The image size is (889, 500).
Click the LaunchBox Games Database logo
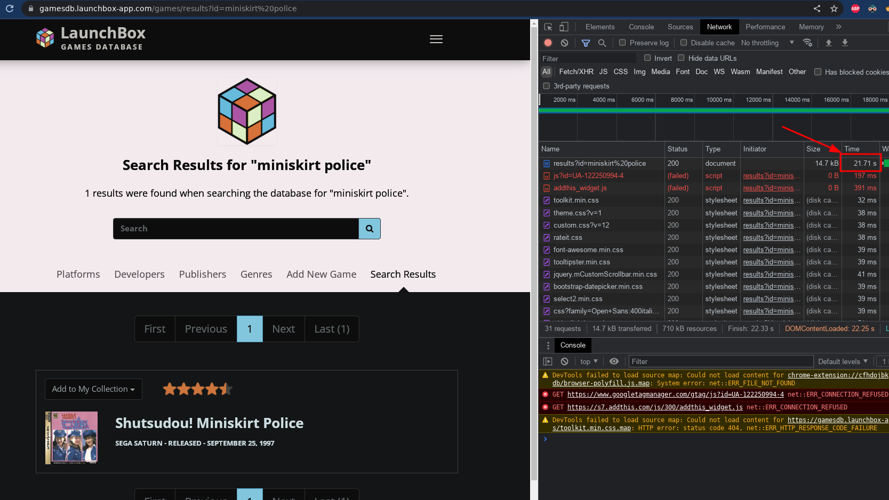click(x=91, y=38)
